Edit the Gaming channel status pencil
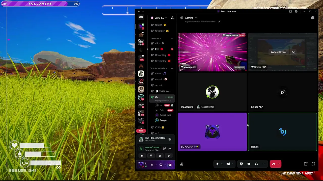Viewport: 323px width, 181px height. (x=219, y=22)
